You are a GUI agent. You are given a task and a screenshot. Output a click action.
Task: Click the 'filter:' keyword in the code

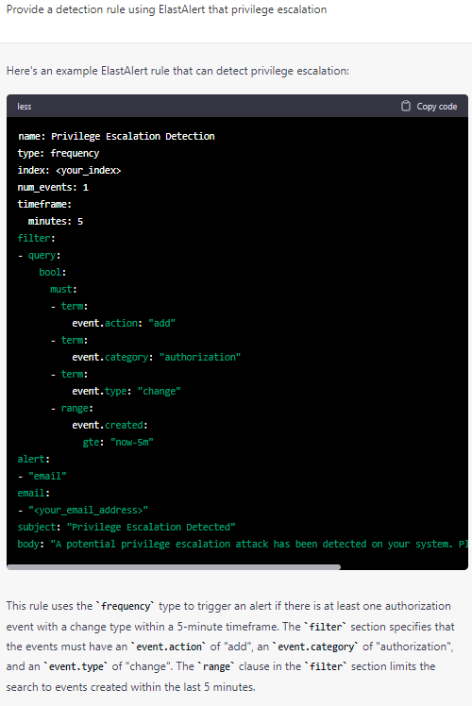[x=36, y=238]
